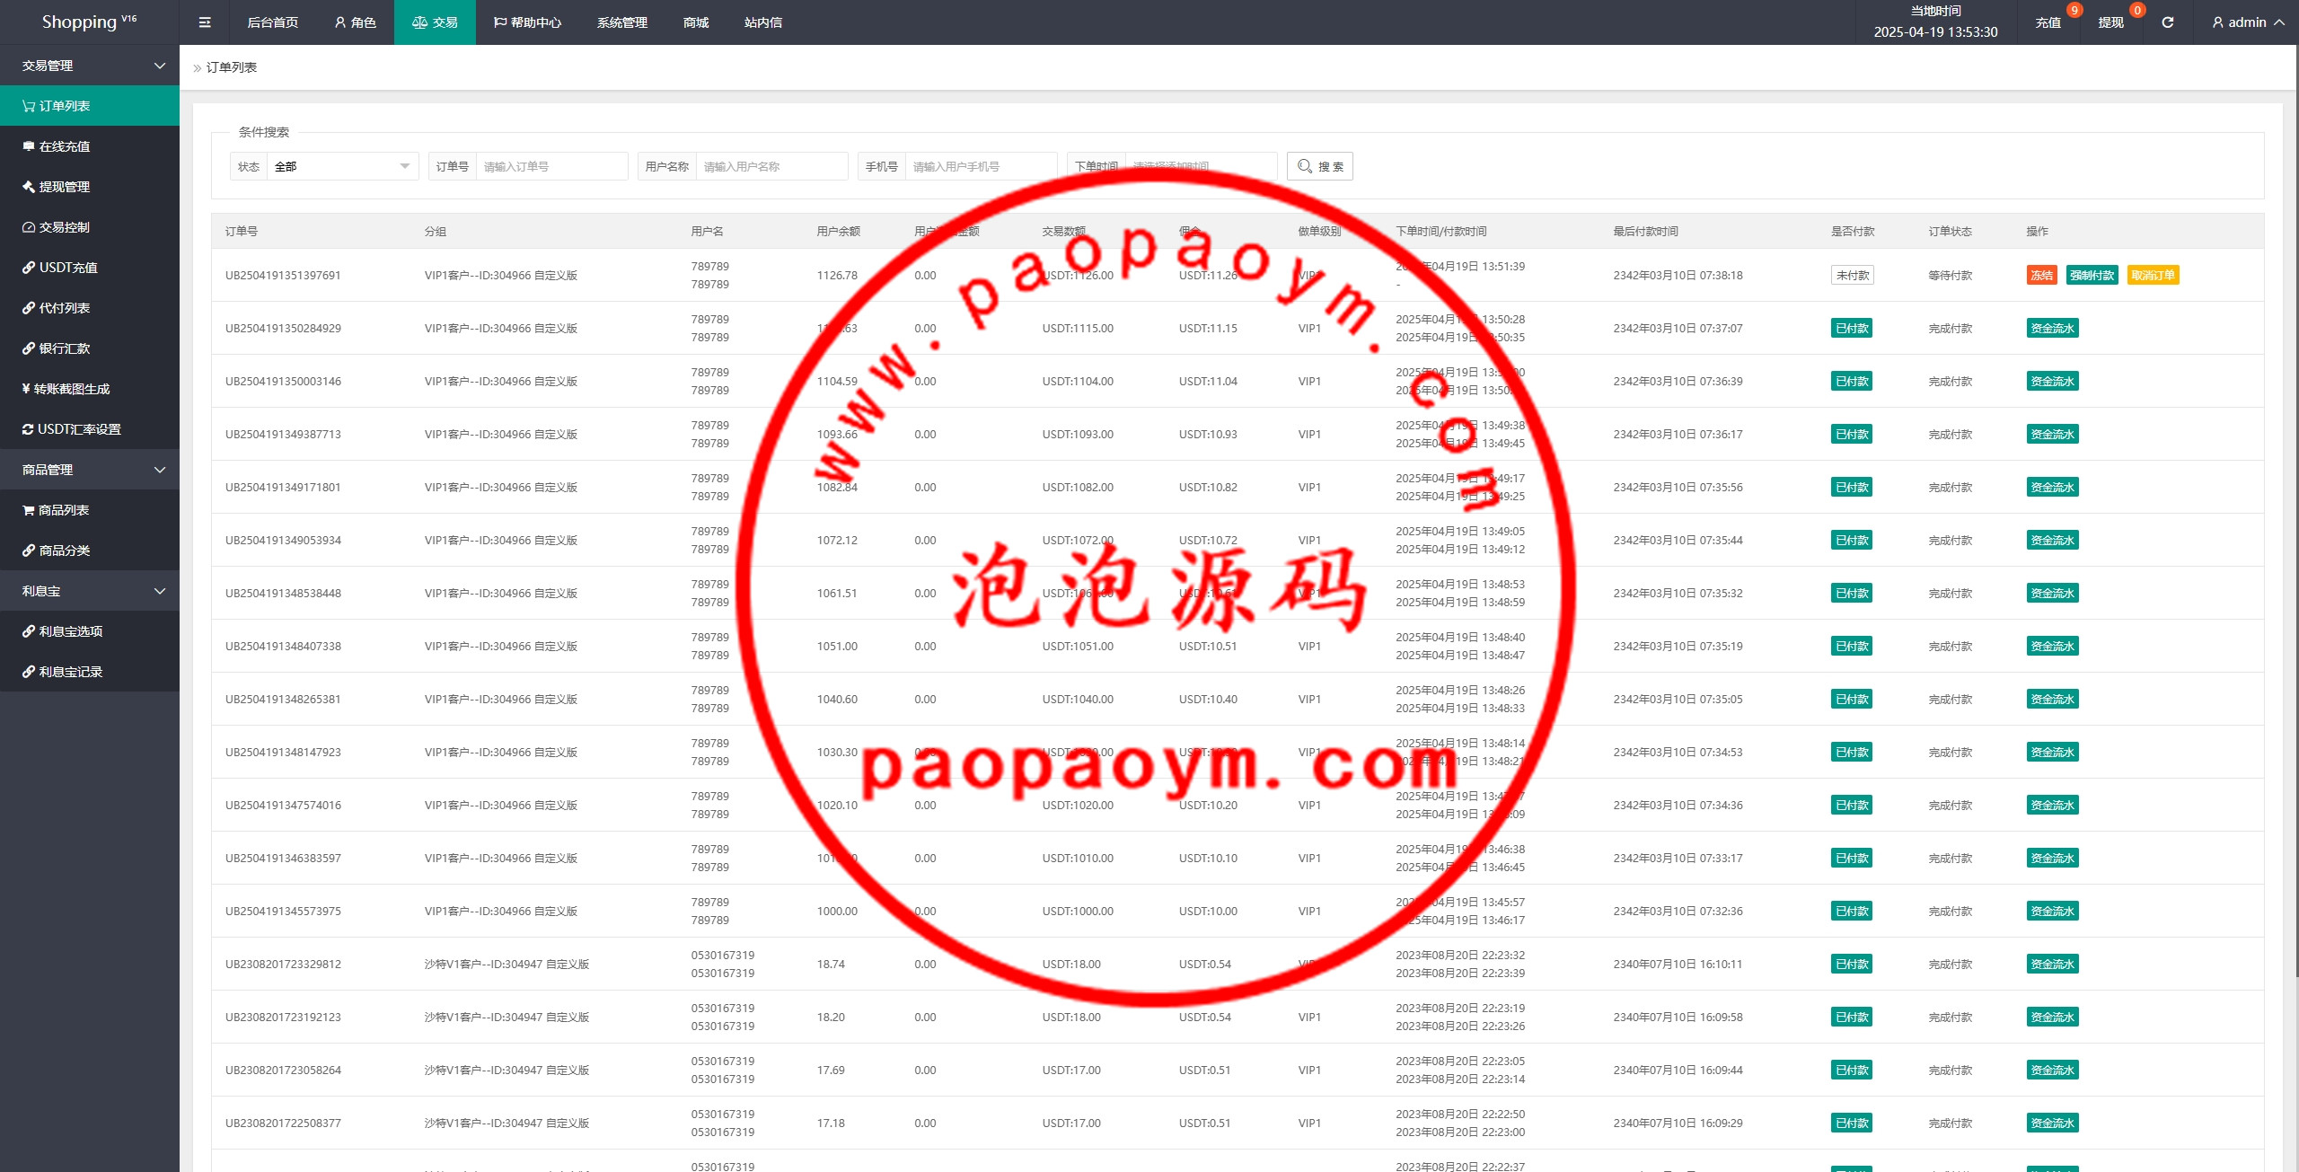The image size is (2299, 1172).
Task: Click 冻结 button on order UB2504191351397691
Action: coord(2041,276)
